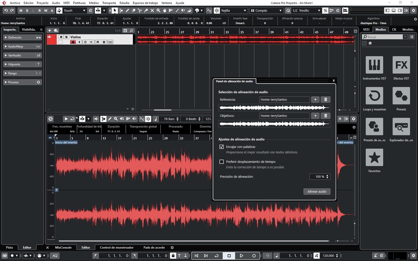Add an Objetivos entry with plus button
Image resolution: width=418 pixels, height=261 pixels.
pos(315,115)
